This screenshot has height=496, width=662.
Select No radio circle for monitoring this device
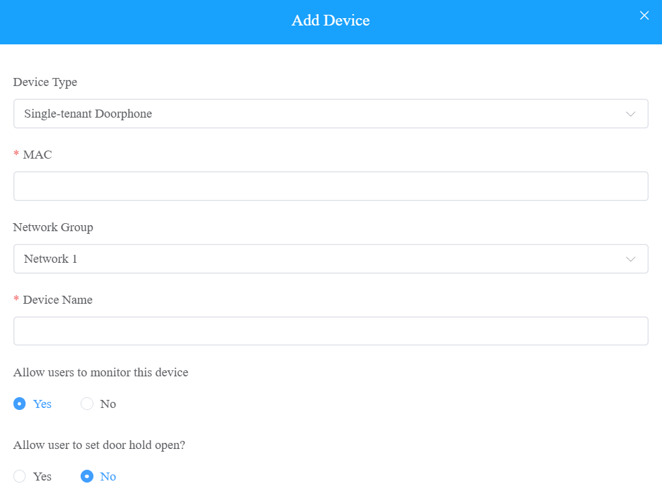87,403
